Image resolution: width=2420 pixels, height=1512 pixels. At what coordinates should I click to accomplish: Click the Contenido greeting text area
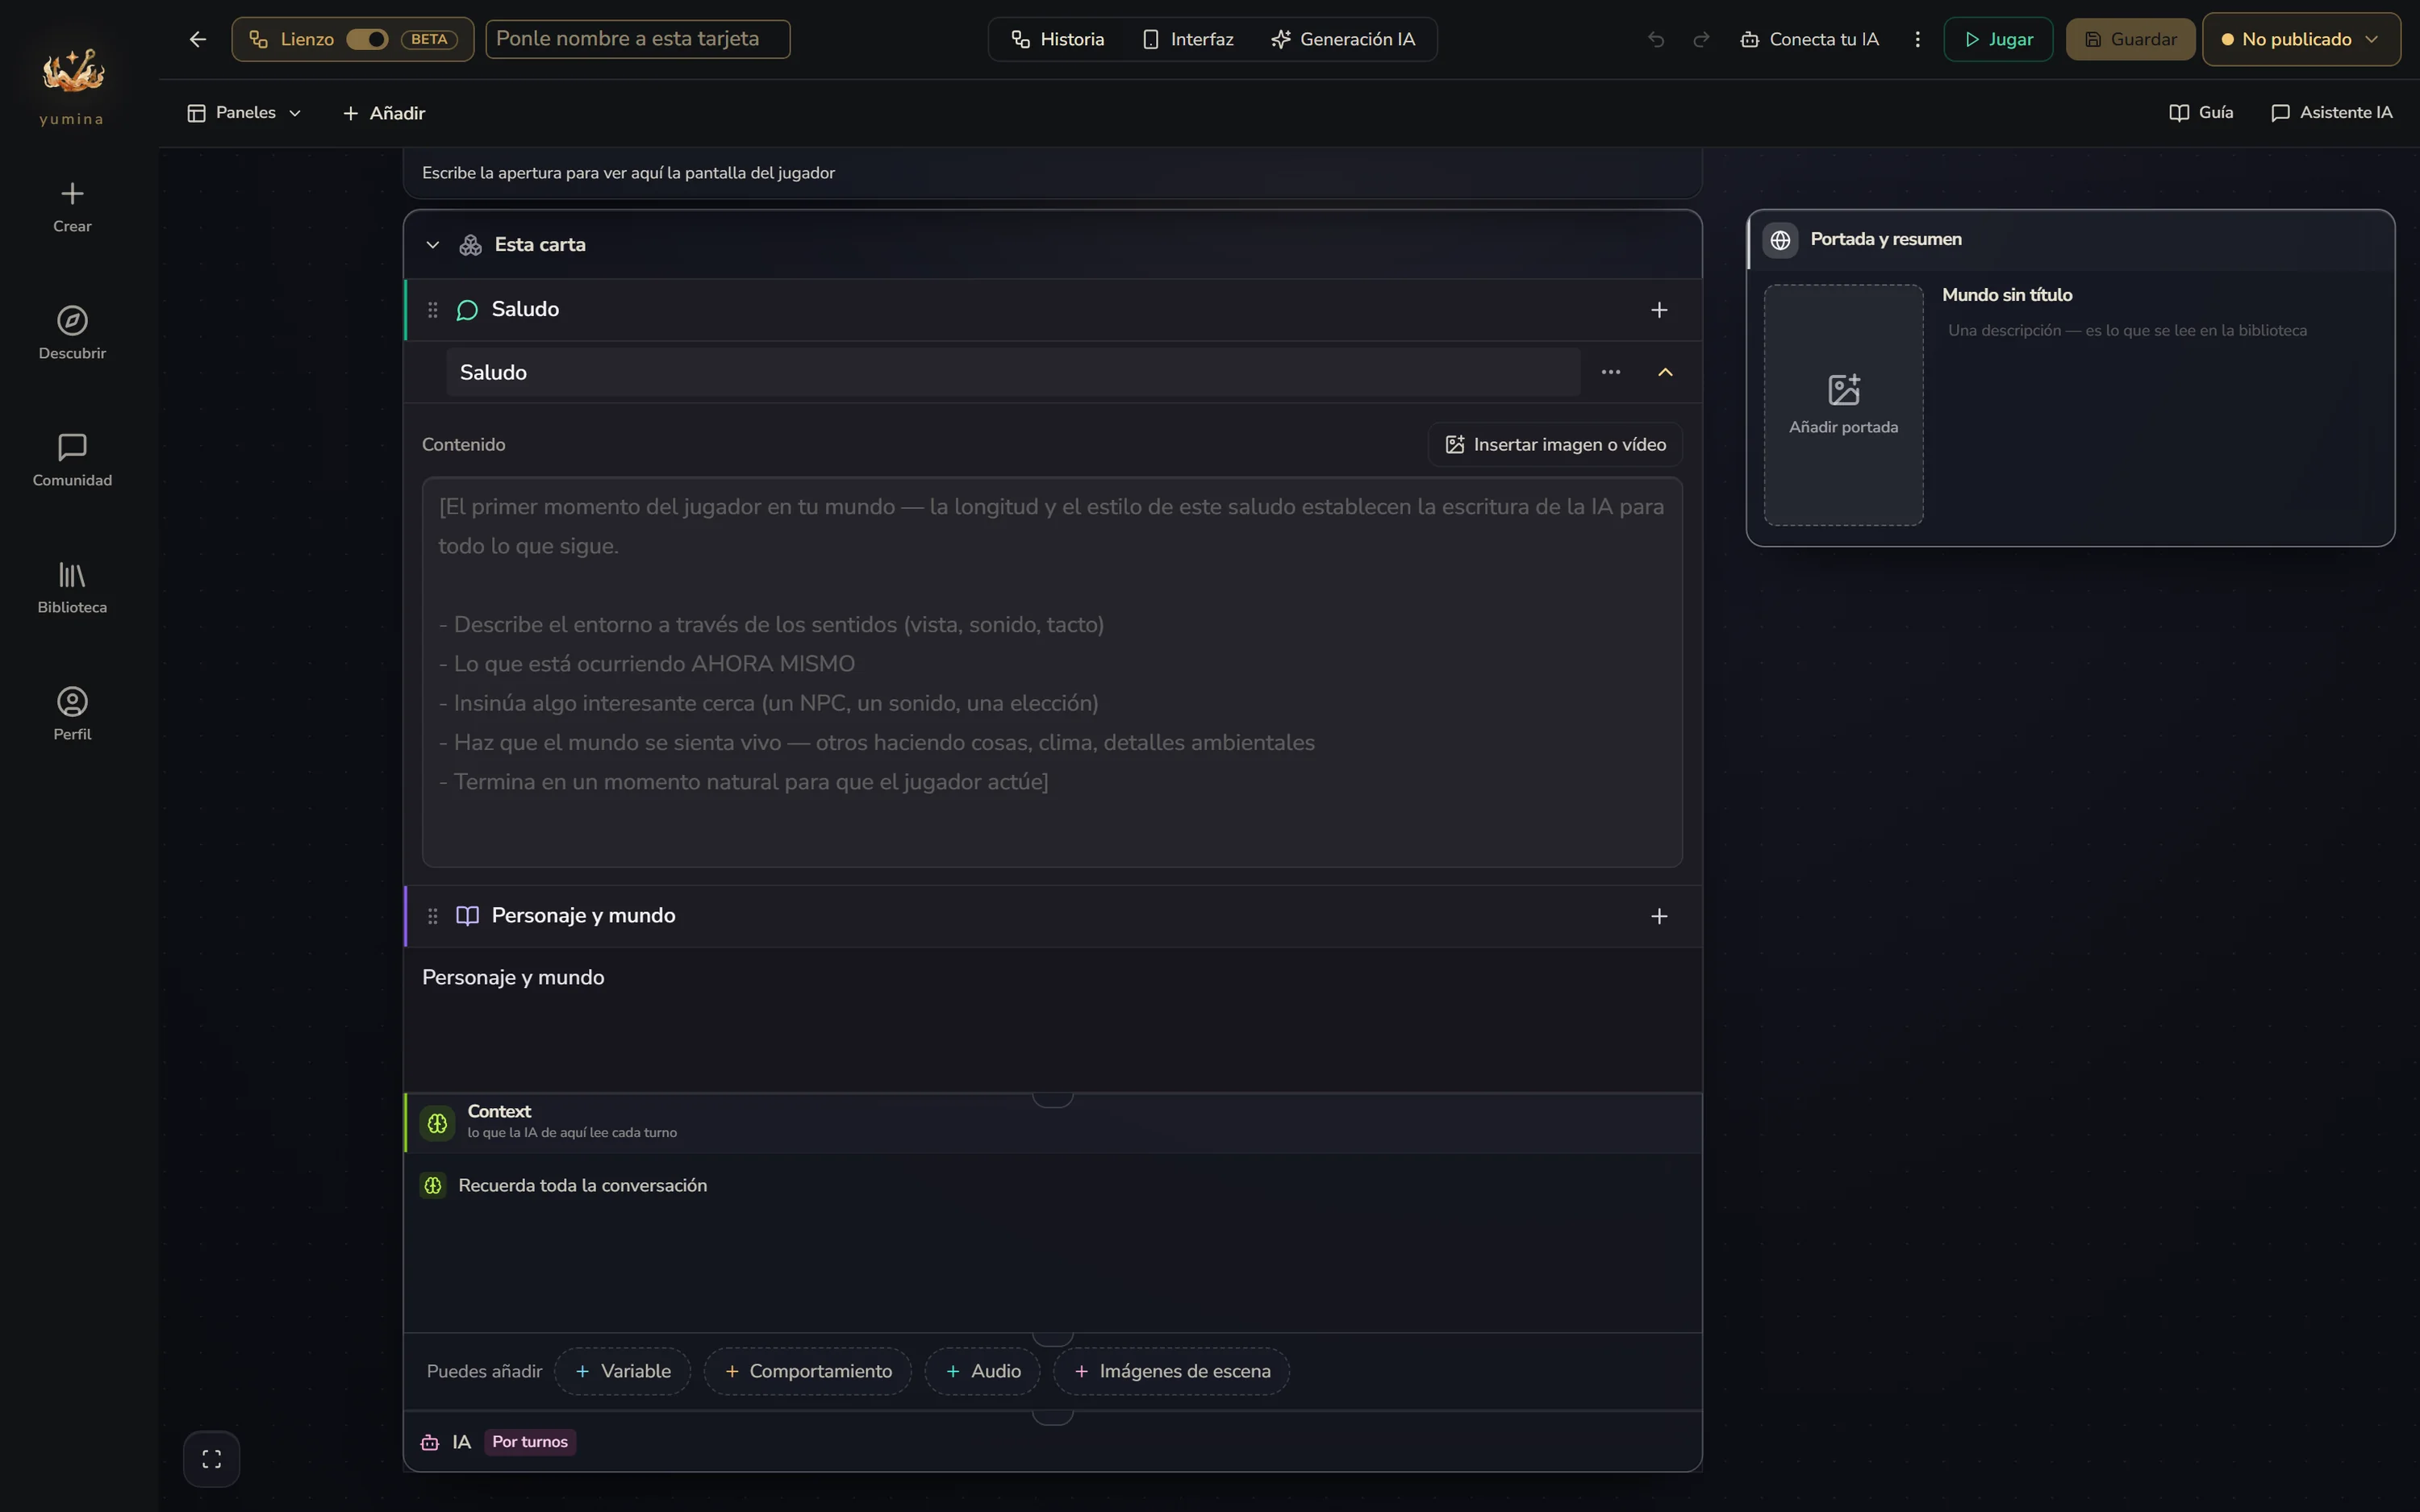click(x=1052, y=672)
